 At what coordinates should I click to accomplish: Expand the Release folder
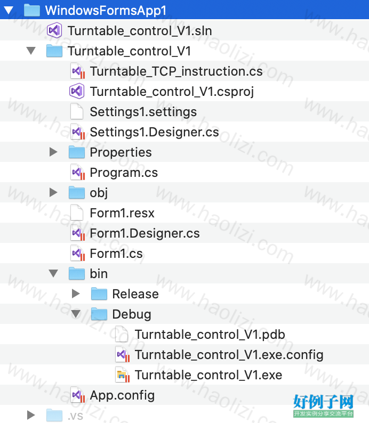click(76, 294)
